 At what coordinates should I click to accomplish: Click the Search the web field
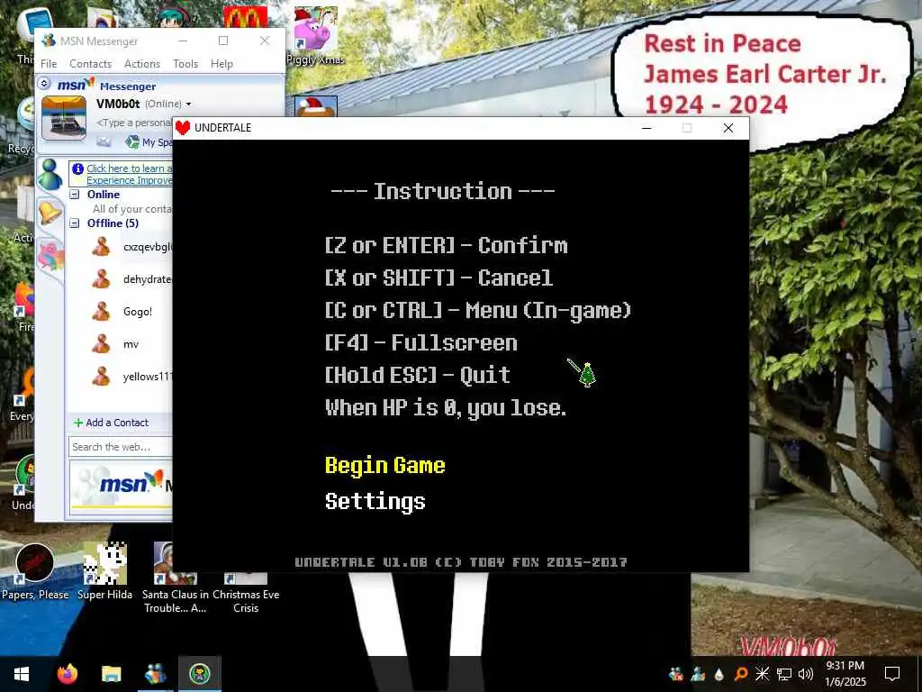tap(121, 447)
